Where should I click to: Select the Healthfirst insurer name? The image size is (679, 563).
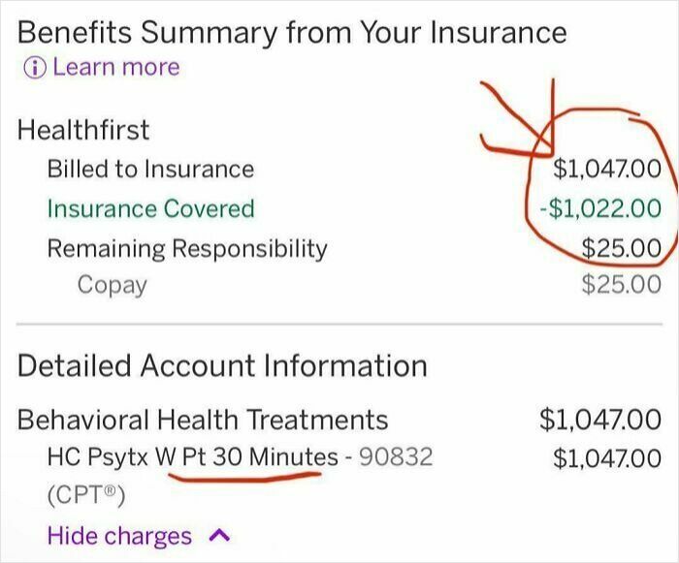[x=83, y=130]
